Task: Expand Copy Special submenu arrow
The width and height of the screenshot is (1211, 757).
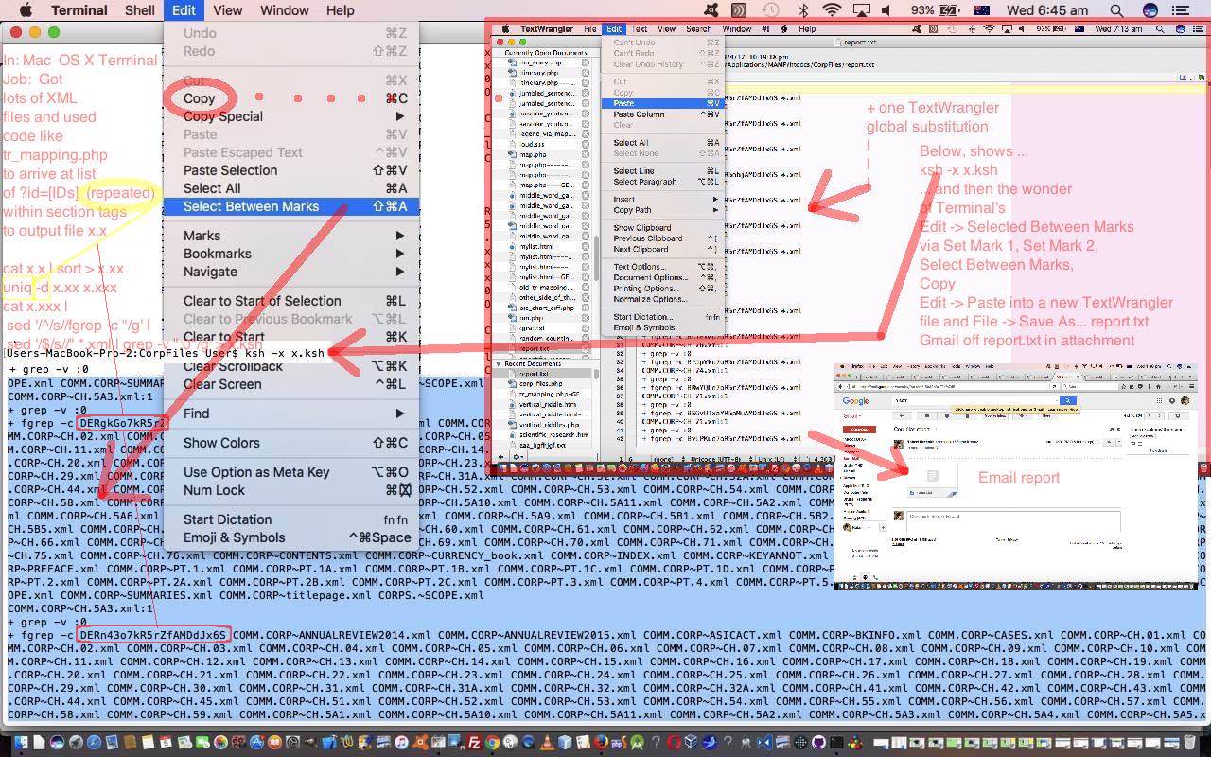Action: (400, 116)
